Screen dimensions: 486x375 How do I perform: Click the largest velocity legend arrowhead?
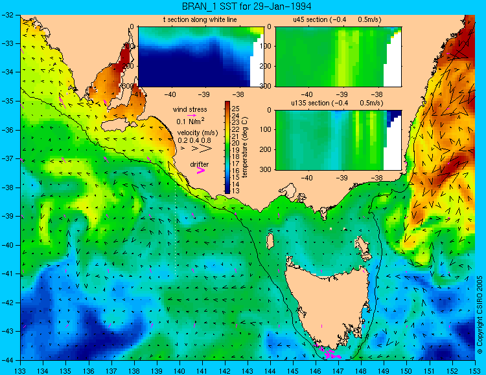point(206,149)
